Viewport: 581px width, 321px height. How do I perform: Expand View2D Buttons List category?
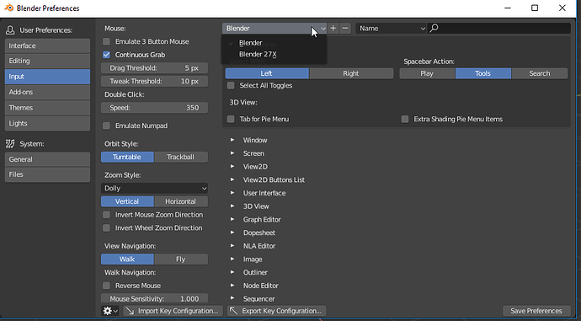click(x=232, y=179)
